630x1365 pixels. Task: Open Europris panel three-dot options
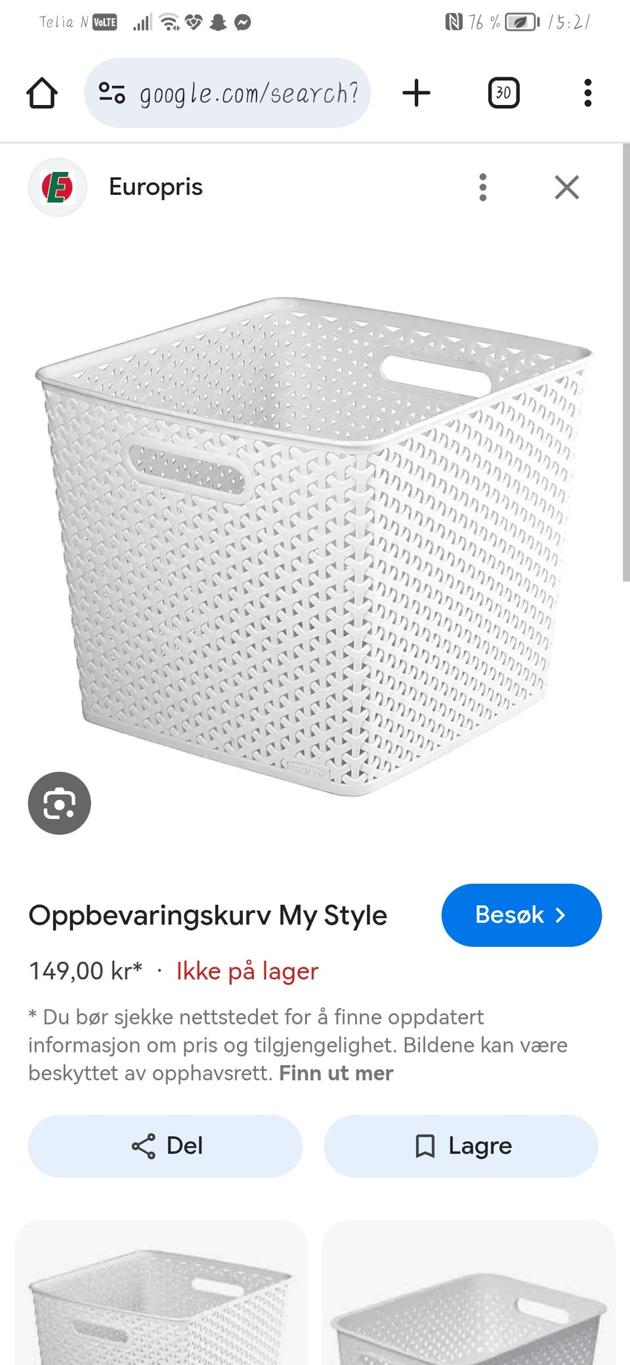coord(483,187)
